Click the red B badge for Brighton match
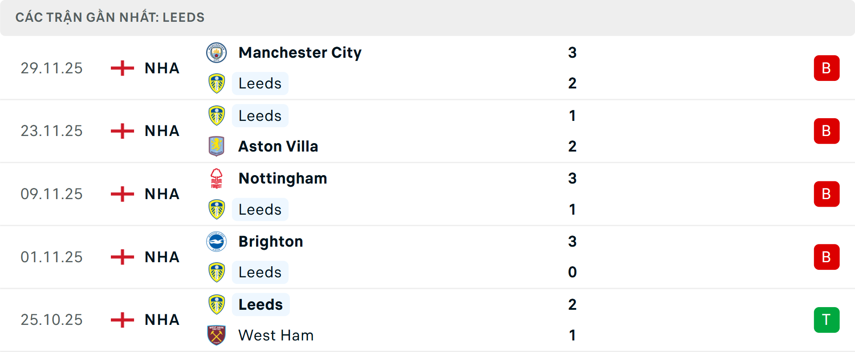The height and width of the screenshot is (352, 855). 826,257
